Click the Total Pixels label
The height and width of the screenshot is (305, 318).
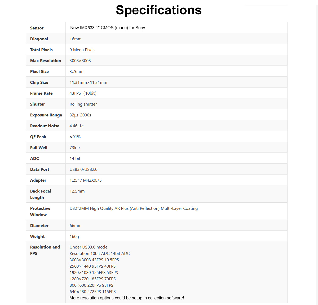click(41, 50)
